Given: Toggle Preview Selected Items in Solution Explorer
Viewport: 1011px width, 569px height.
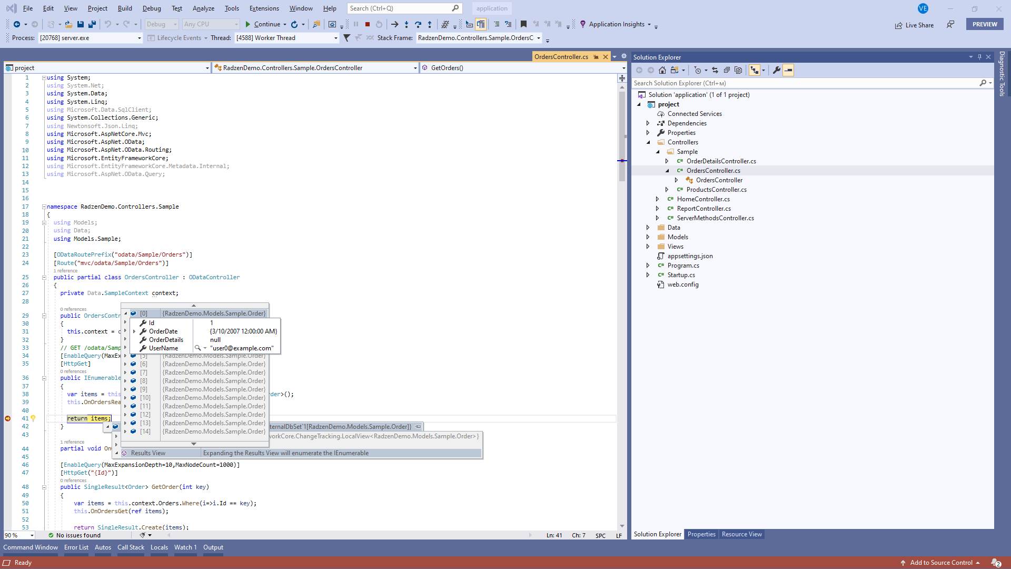Looking at the screenshot, I should (788, 70).
